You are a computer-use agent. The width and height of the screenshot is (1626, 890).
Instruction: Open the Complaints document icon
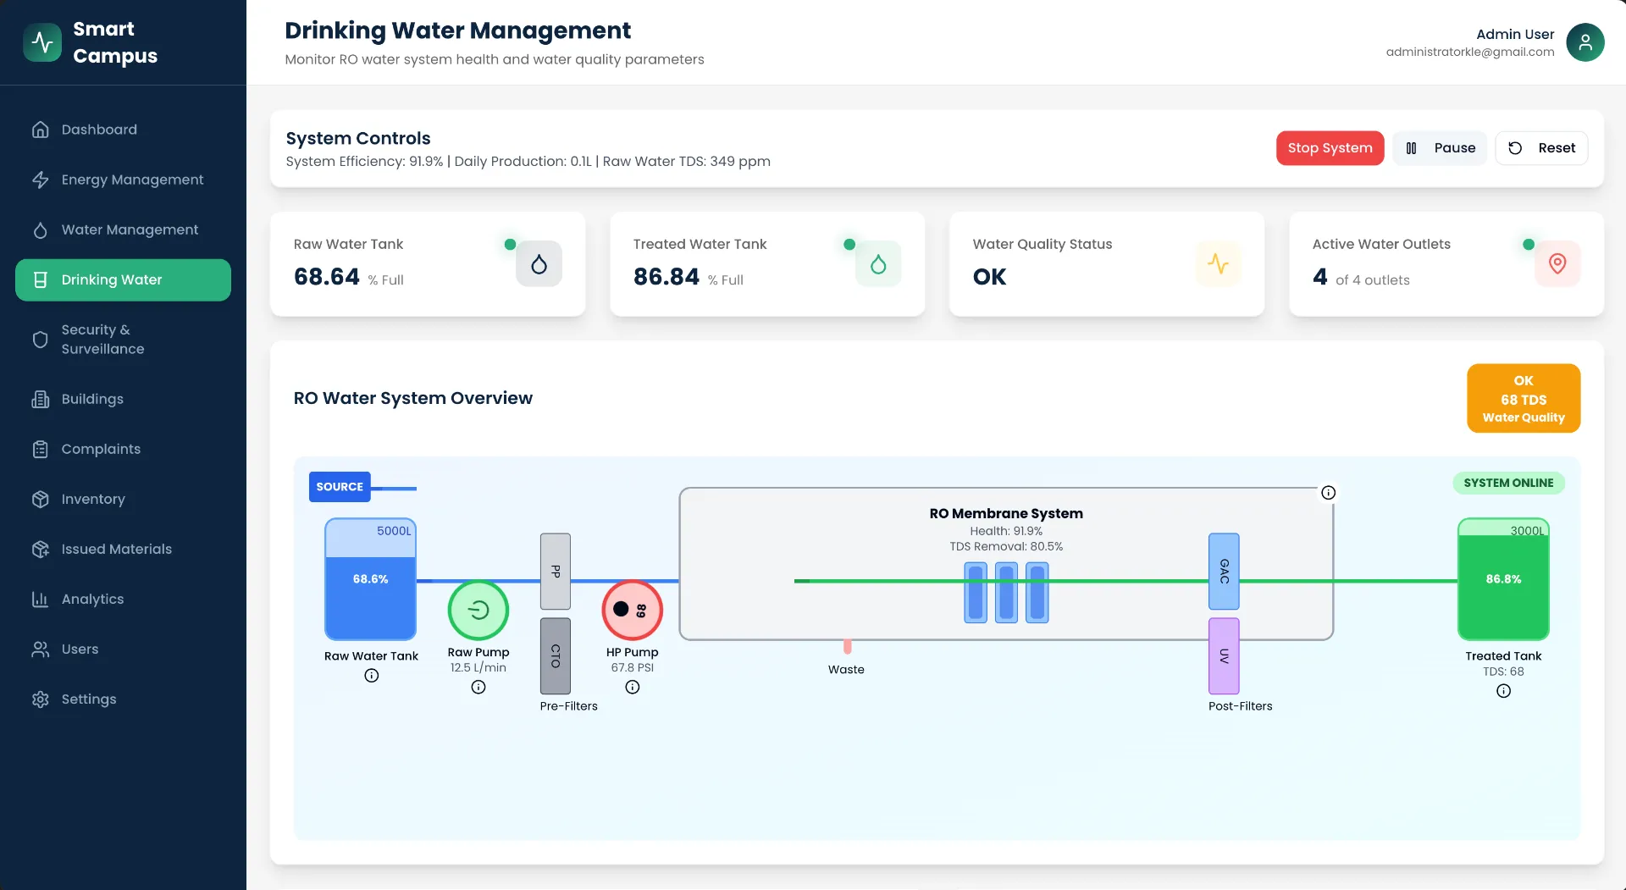[41, 449]
